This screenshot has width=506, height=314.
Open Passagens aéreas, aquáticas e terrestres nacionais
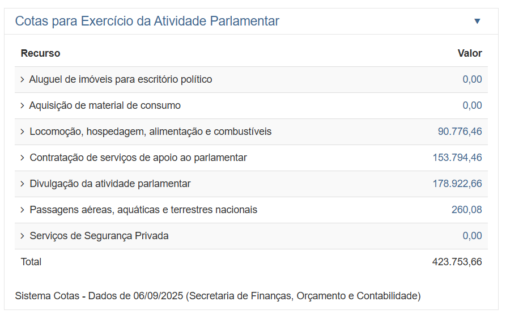[x=143, y=210]
